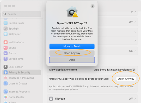Open Touch ID & Password settings
The height and width of the screenshot is (103, 141).
pos(22,78)
